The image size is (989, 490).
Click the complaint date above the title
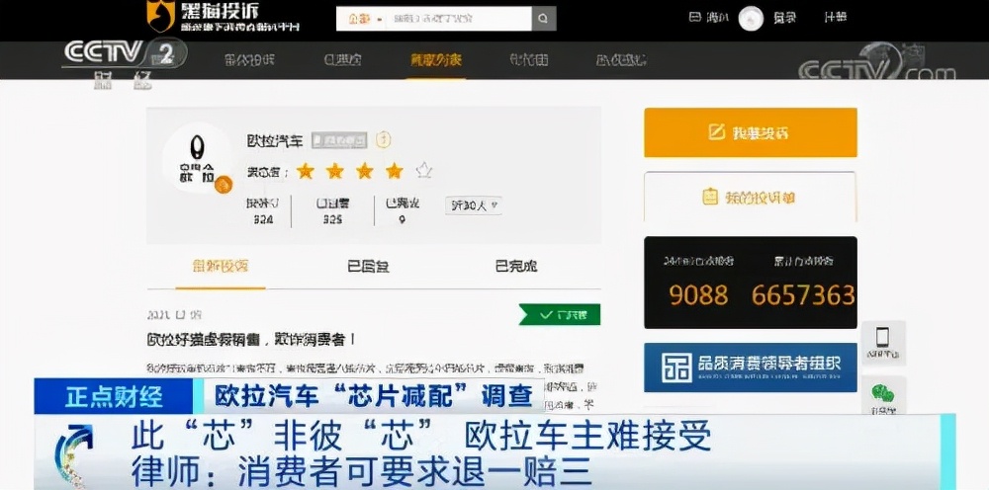point(174,314)
